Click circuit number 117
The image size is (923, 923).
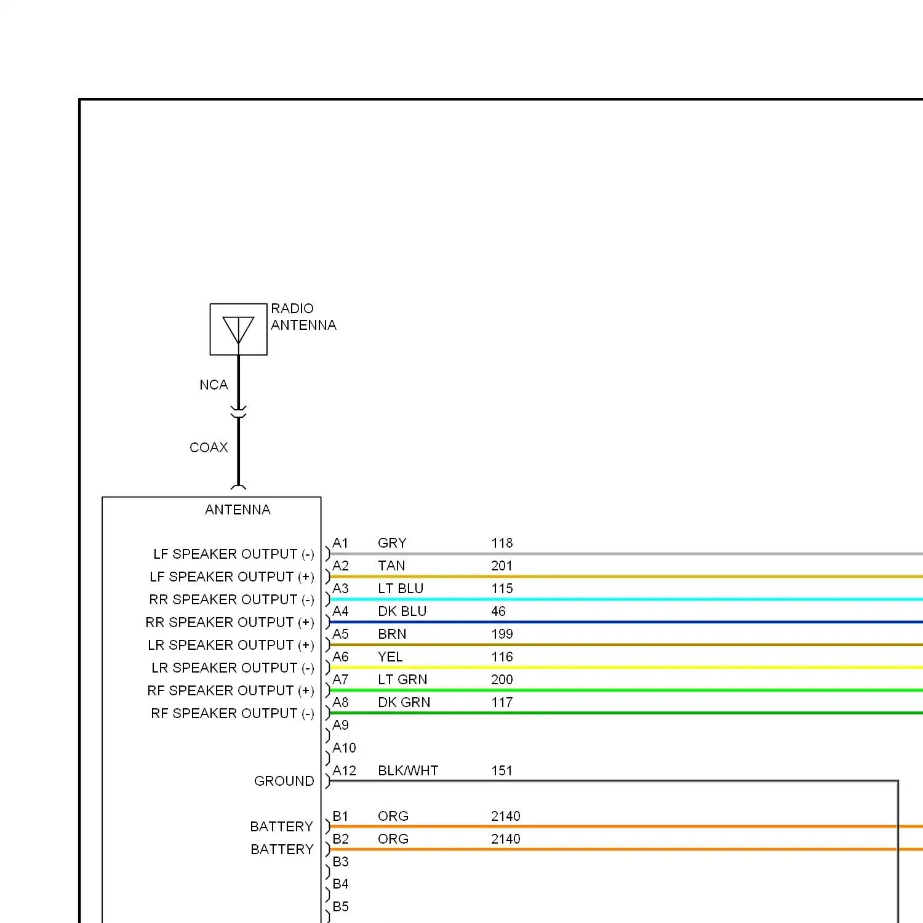pyautogui.click(x=502, y=703)
